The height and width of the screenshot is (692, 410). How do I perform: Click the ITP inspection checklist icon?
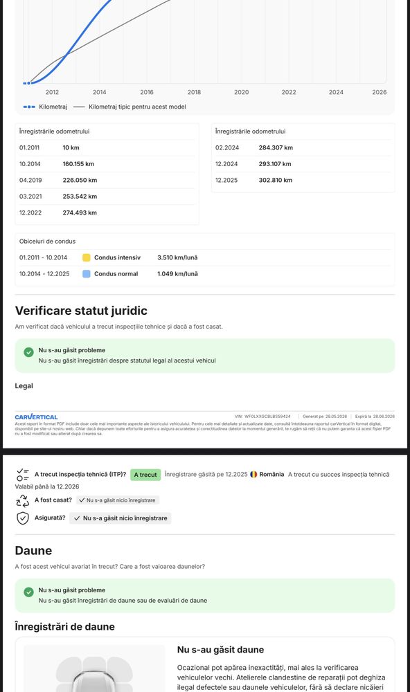click(x=23, y=475)
